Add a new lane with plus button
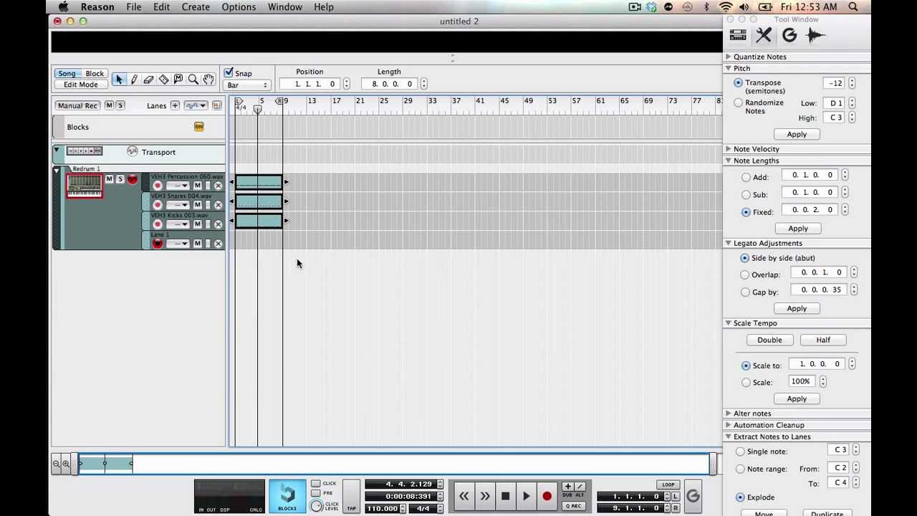 [175, 105]
